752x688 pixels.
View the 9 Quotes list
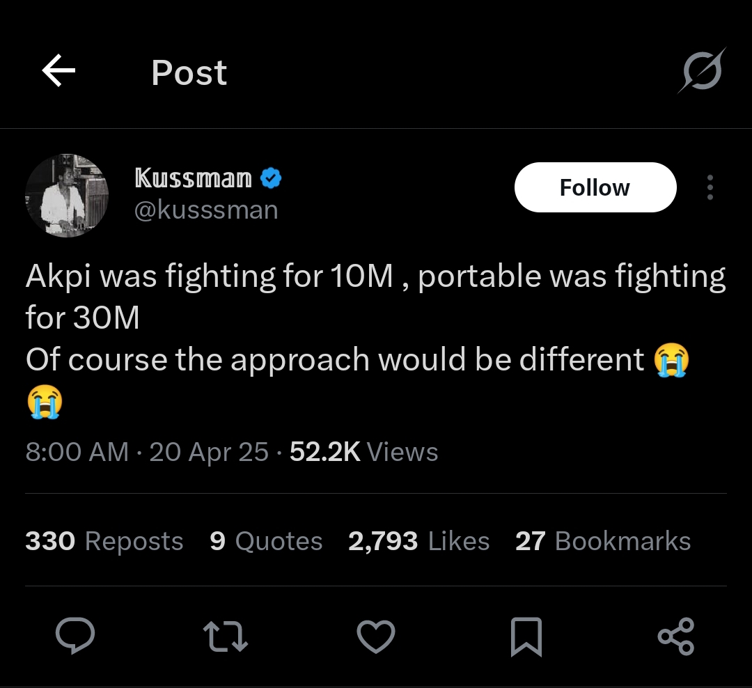click(x=266, y=541)
